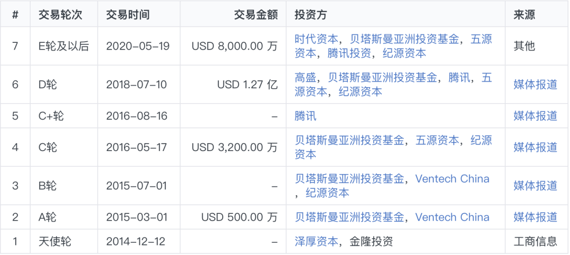
Task: Click 纪源资本 in the B轮 row
Action: coord(327,193)
